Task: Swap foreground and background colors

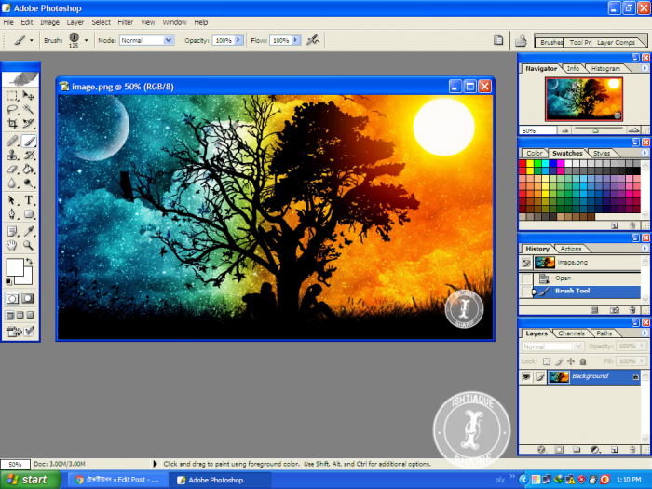Action: 30,261
